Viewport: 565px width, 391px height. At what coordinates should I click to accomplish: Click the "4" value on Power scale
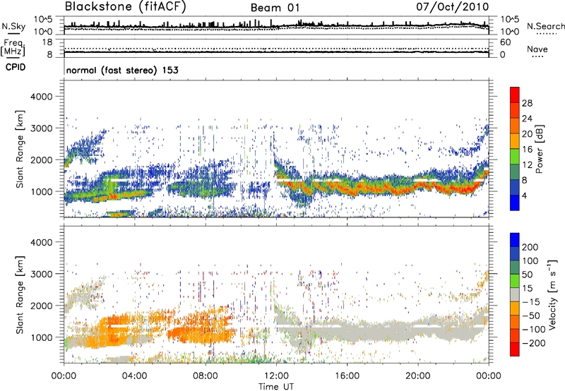(x=524, y=195)
